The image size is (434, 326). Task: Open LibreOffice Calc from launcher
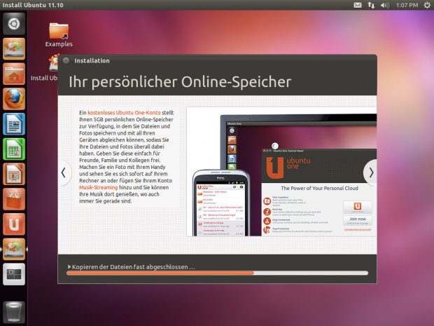pos(14,149)
